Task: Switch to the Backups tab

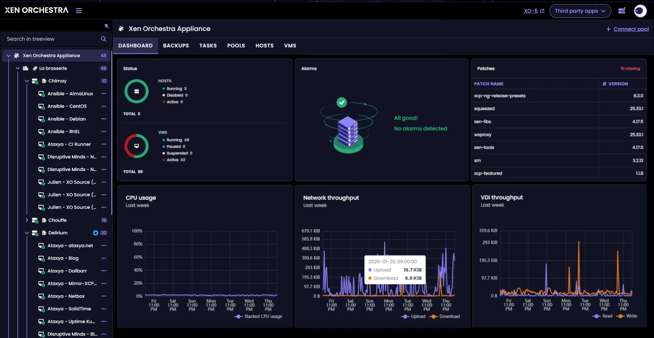Action: pos(176,46)
